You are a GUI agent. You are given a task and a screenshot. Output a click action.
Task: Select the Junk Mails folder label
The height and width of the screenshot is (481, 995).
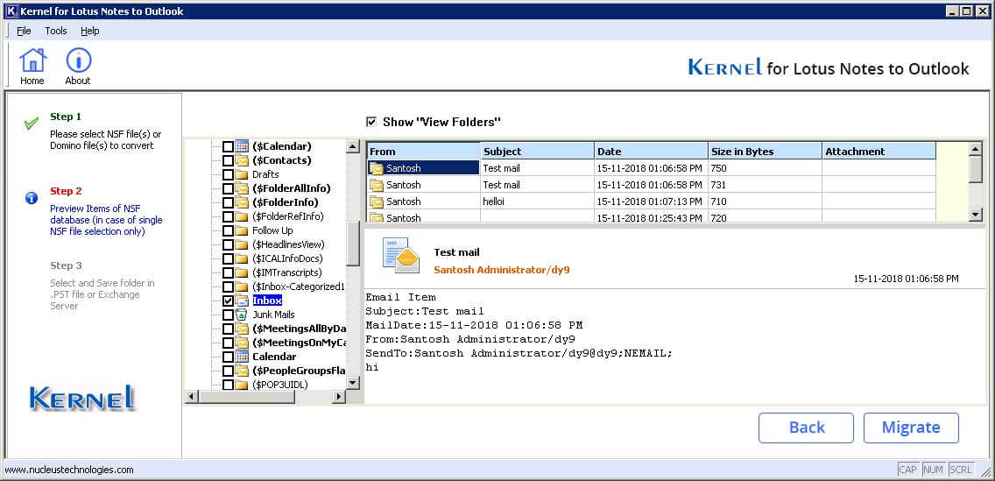pyautogui.click(x=273, y=315)
